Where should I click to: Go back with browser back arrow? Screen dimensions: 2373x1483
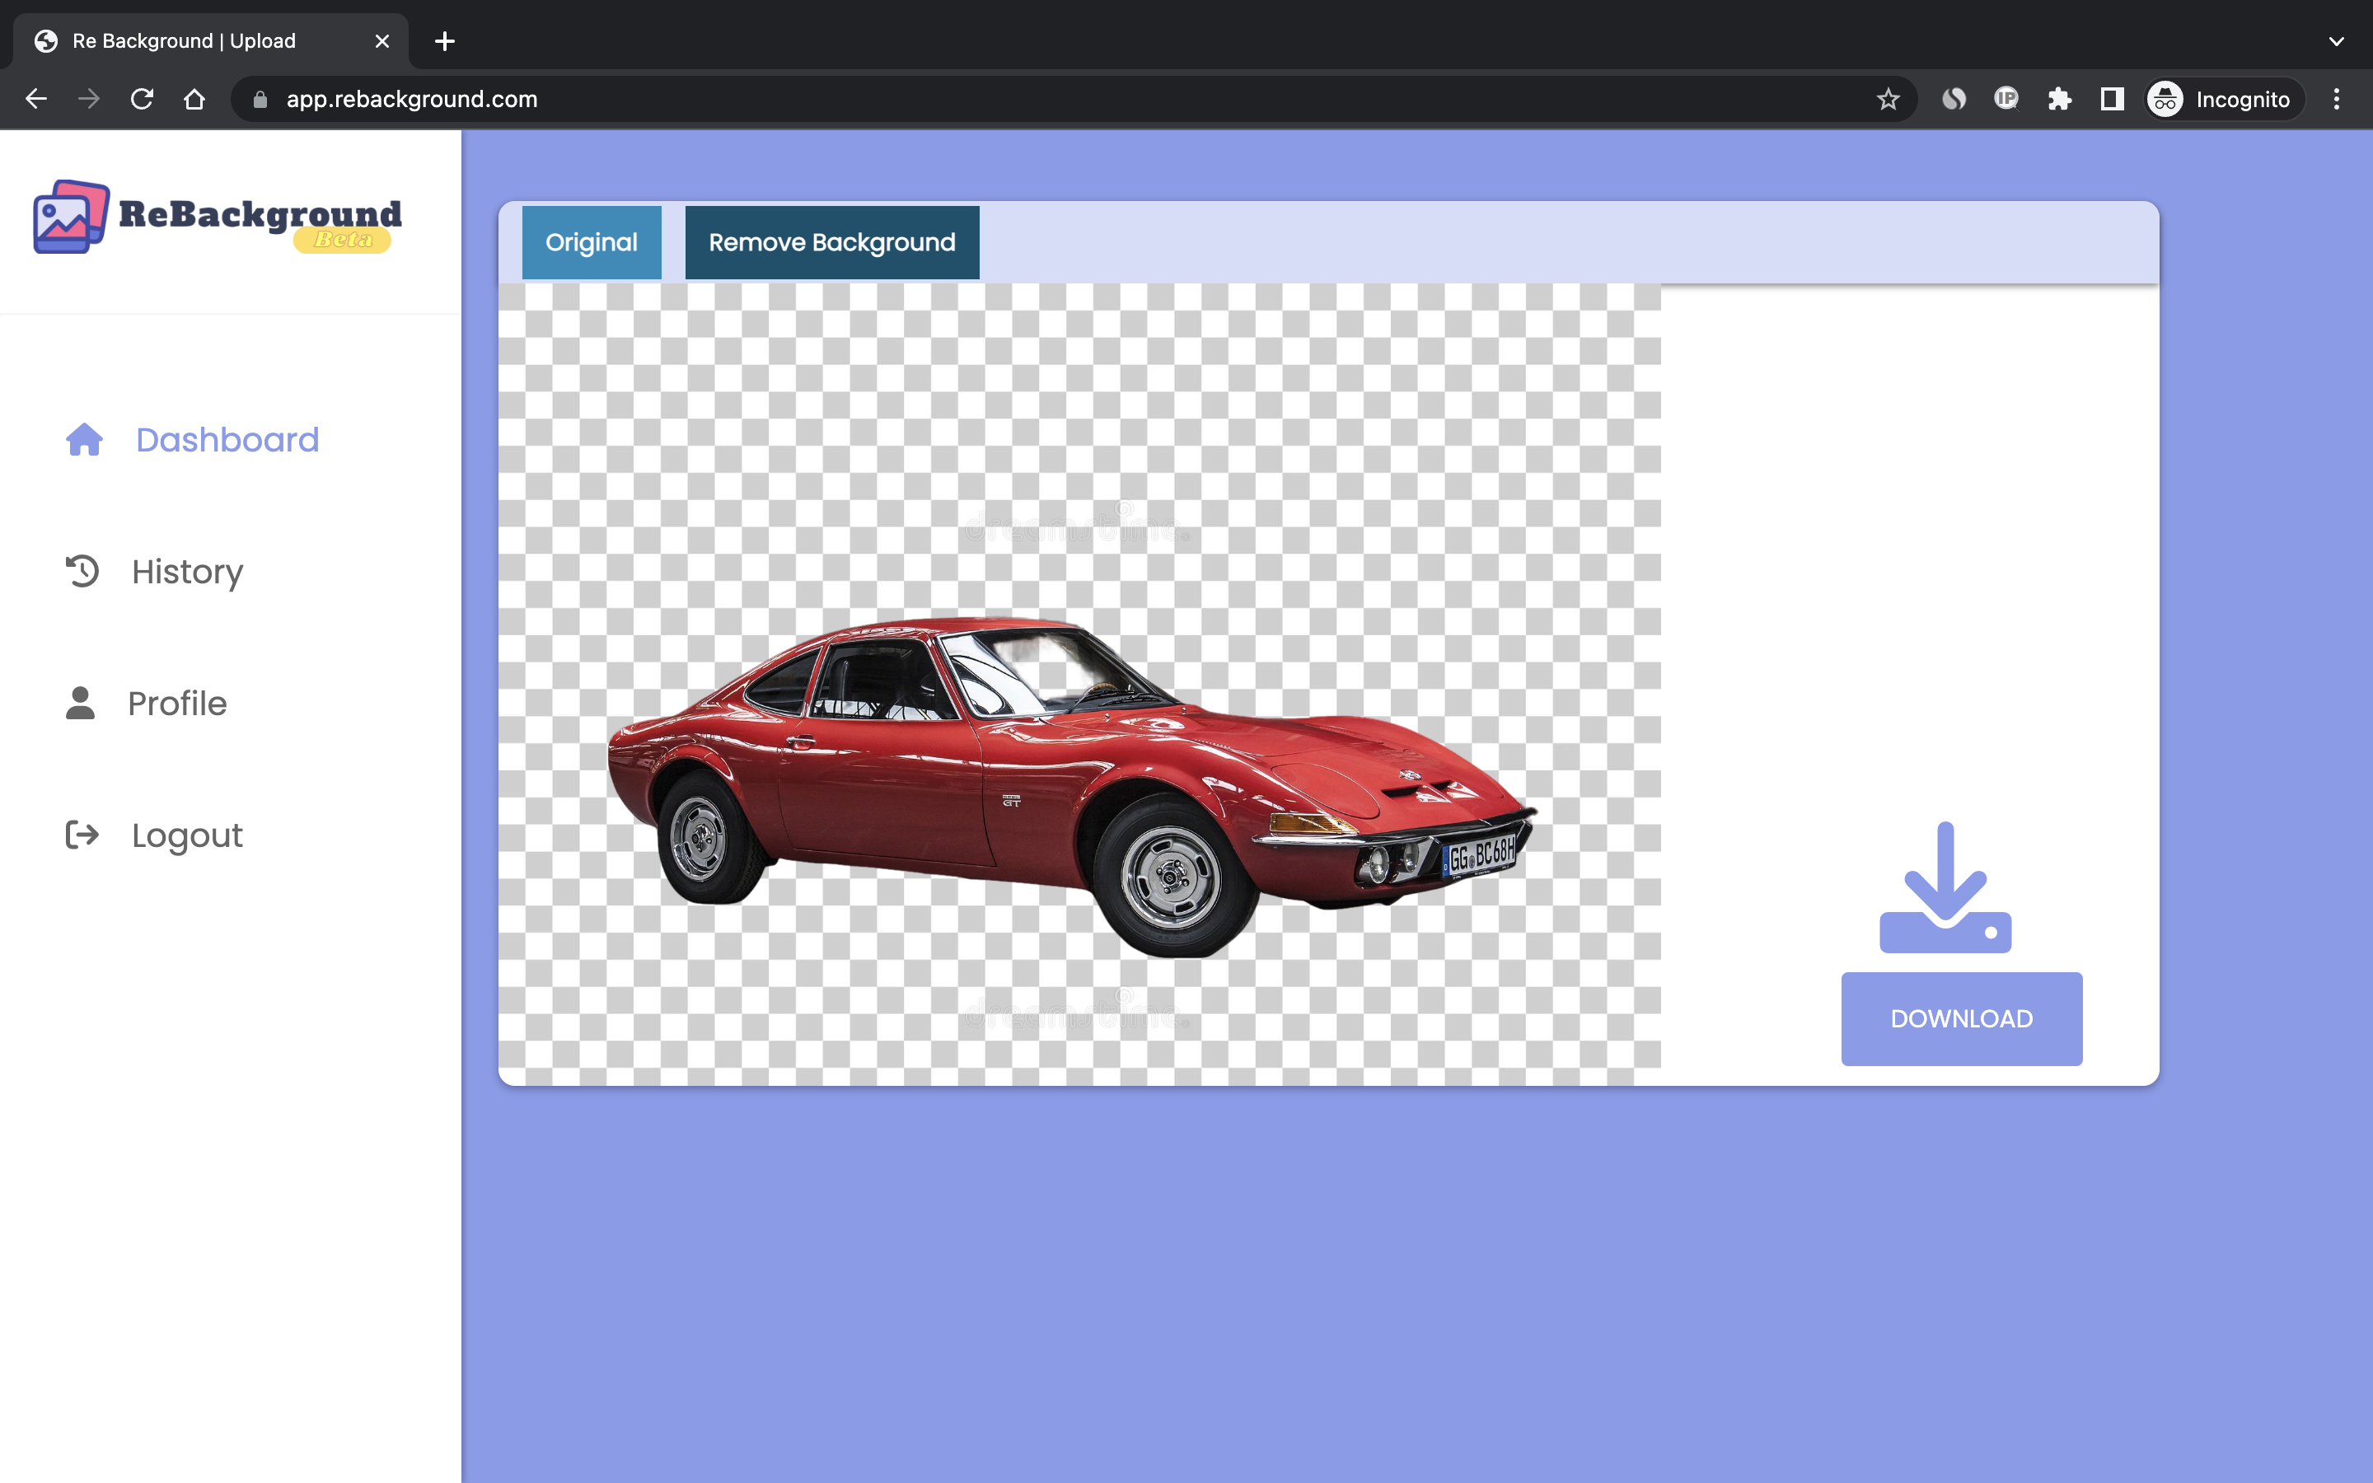click(36, 99)
